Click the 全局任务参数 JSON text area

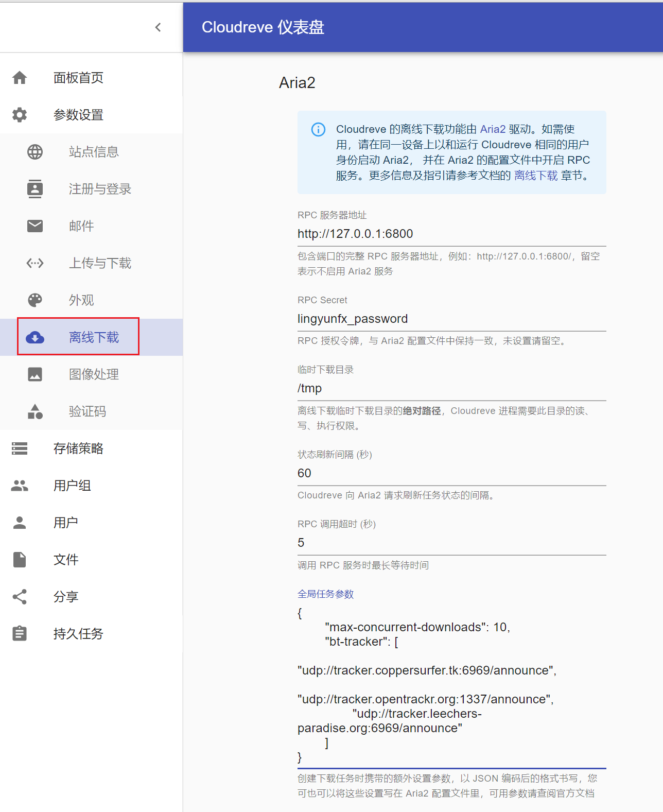coord(452,685)
